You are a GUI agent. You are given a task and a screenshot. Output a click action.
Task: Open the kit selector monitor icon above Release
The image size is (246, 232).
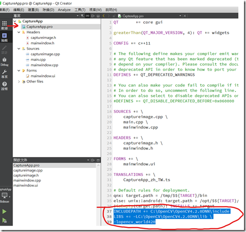click(x=4, y=195)
